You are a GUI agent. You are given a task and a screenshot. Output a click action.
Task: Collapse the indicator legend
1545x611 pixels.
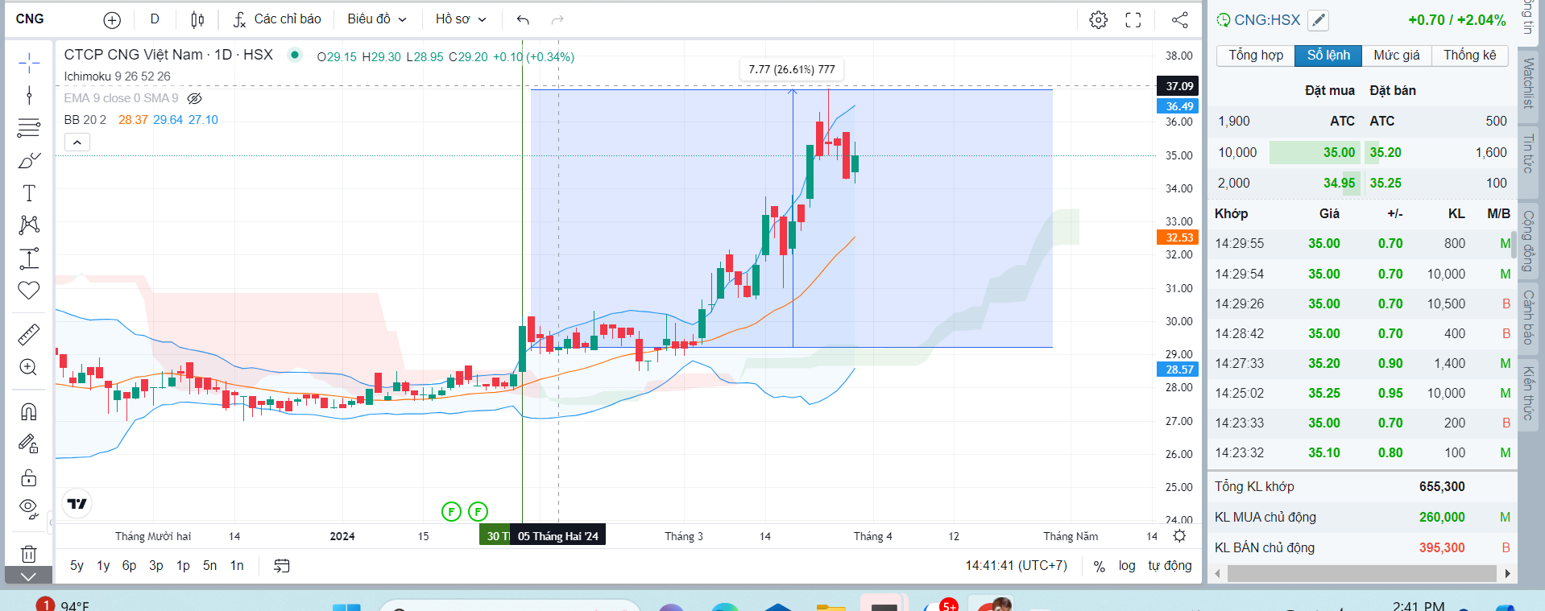pos(77,142)
